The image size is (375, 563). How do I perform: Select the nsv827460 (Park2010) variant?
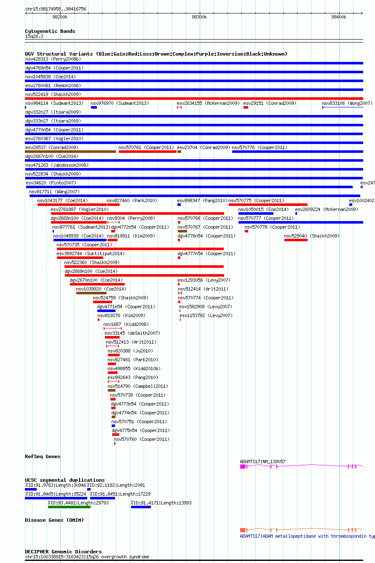point(132,200)
